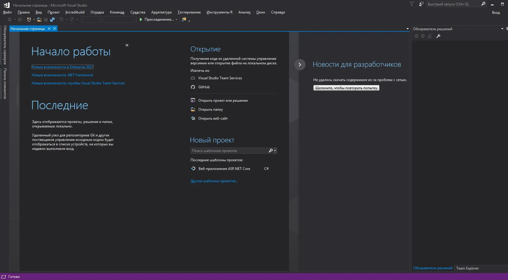Click the New Project toolbar icon

pyautogui.click(x=29, y=19)
